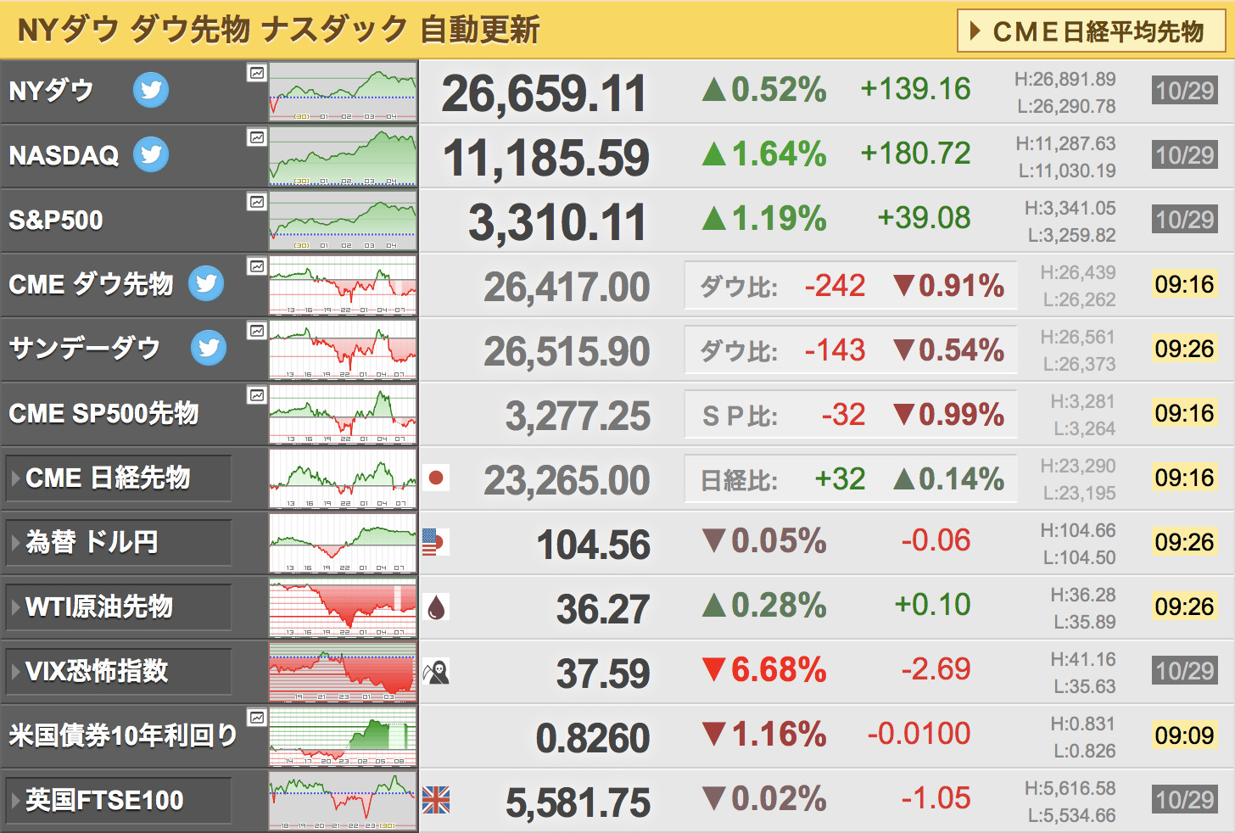Click the Twitter icon beside サンデーダウ
The width and height of the screenshot is (1235, 833).
click(209, 348)
